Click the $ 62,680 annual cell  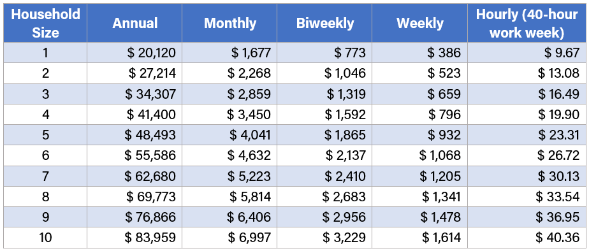point(135,176)
